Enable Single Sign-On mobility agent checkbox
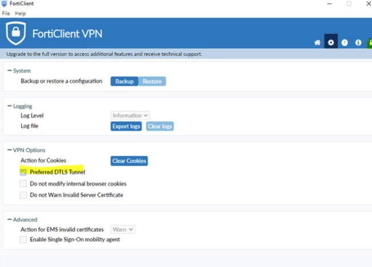This screenshot has width=372, height=267. pos(23,240)
